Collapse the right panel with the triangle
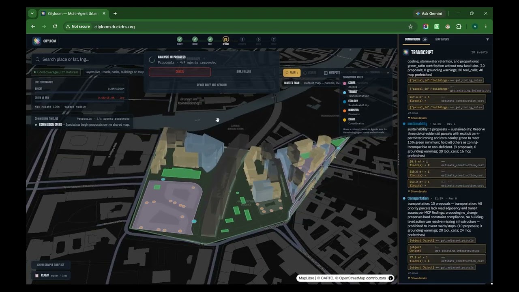Image resolution: width=519 pixels, height=292 pixels. coord(487,39)
